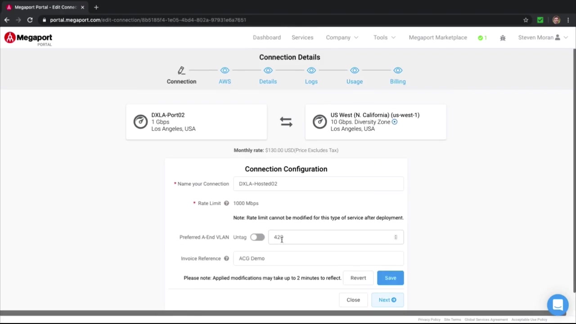
Task: Click the DXLA-Port02 speedometer icon
Action: 140,121
